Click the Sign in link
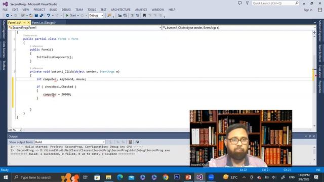Image resolution: width=324 pixels, height=182 pixels. (x=308, y=10)
